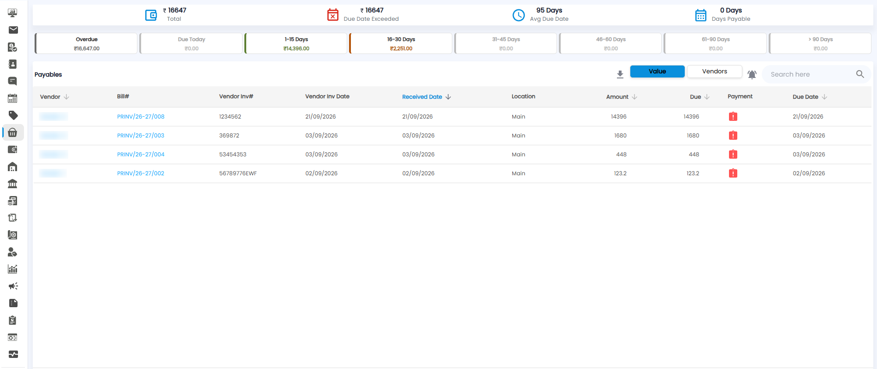The height and width of the screenshot is (369, 877).
Task: Click the search magnifier icon
Action: (860, 74)
